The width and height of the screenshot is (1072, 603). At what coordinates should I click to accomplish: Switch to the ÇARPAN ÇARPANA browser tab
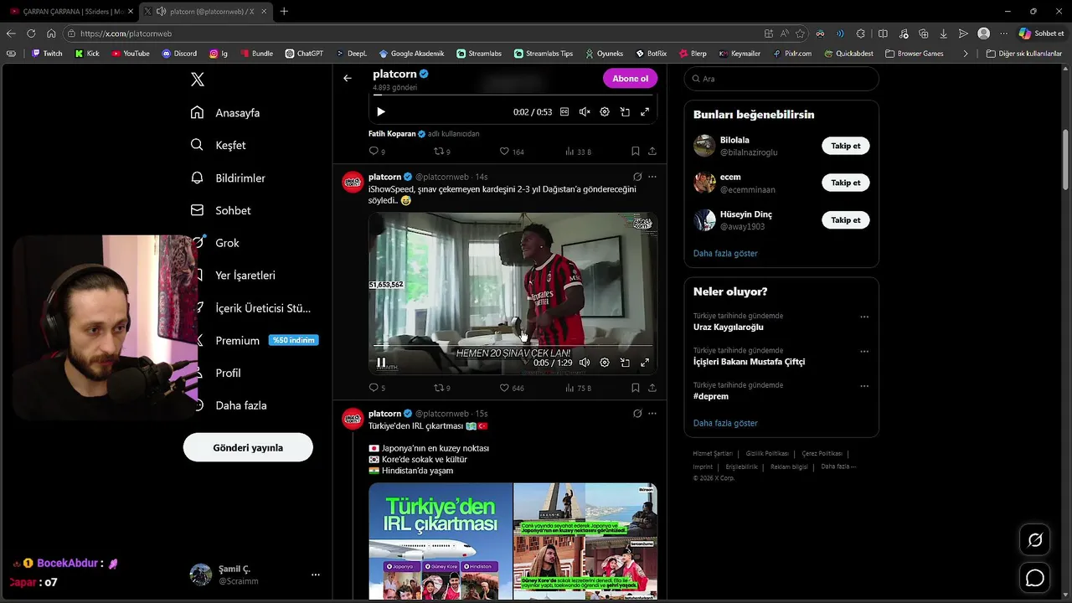[x=72, y=11]
